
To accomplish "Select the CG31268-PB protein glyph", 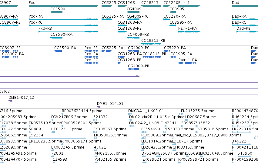I will click(x=119, y=63).
